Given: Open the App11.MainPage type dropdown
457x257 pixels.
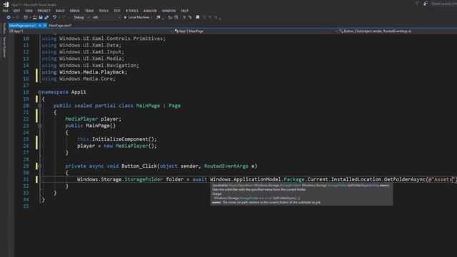Looking at the screenshot, I should coord(256,31).
